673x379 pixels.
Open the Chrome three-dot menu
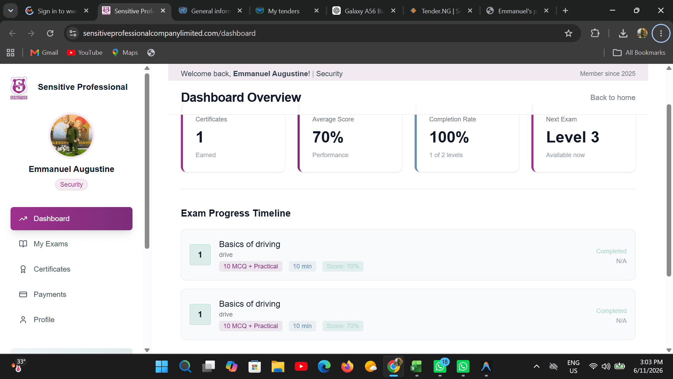tap(661, 33)
